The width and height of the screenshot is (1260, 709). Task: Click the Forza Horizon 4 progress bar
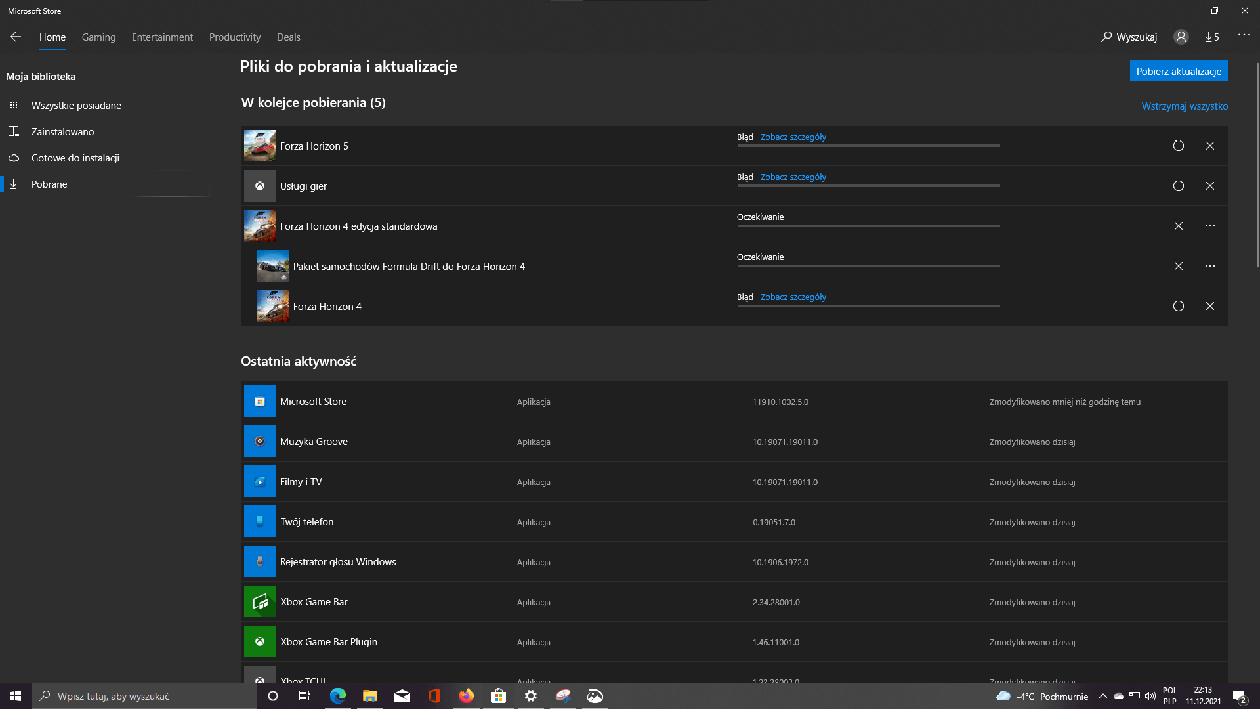point(868,306)
